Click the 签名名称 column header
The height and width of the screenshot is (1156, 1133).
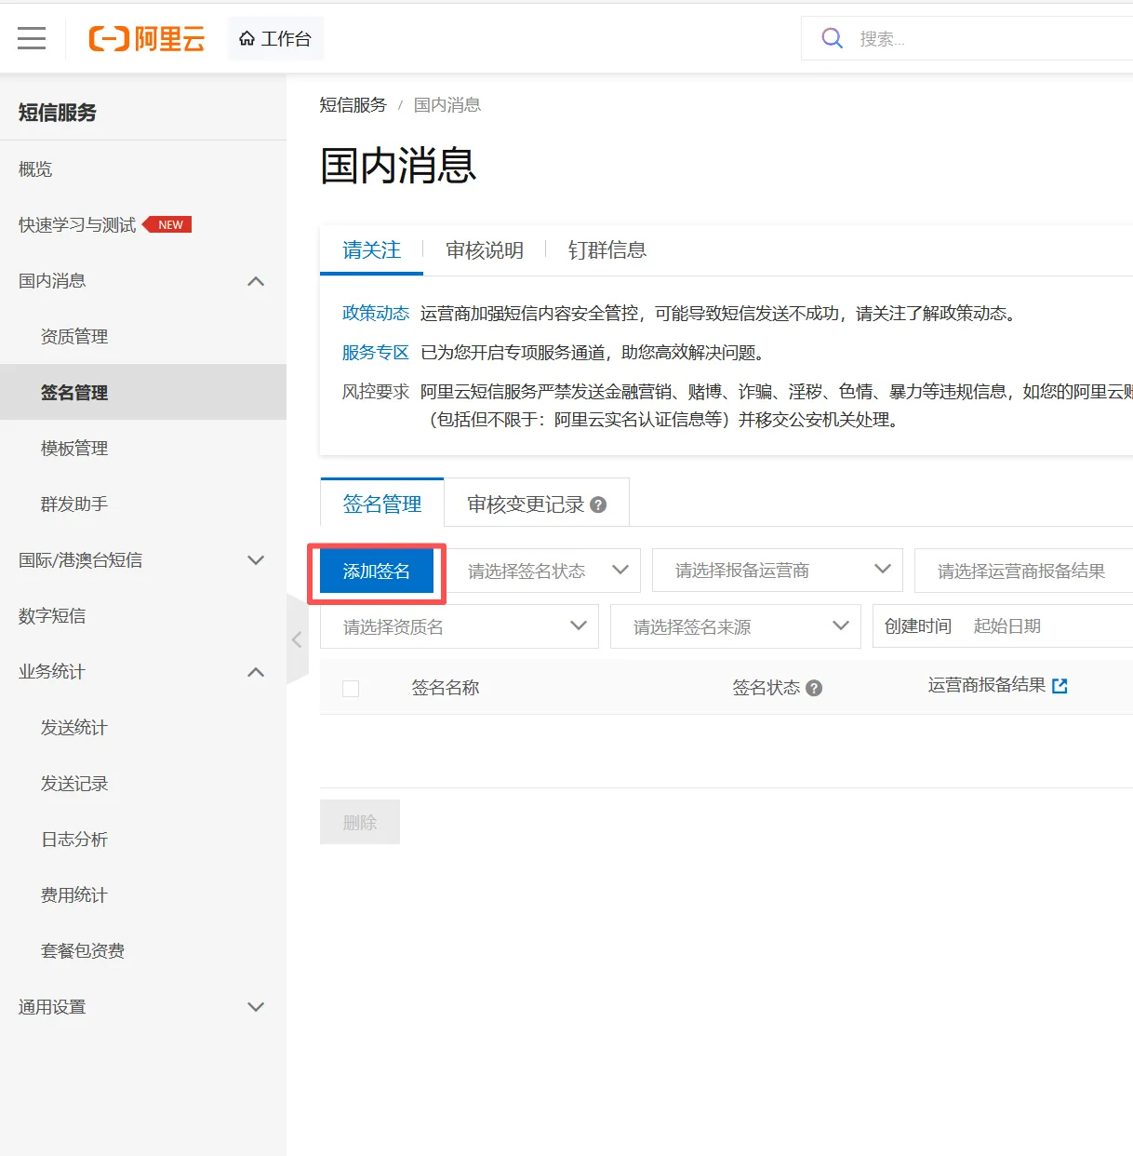coord(446,688)
